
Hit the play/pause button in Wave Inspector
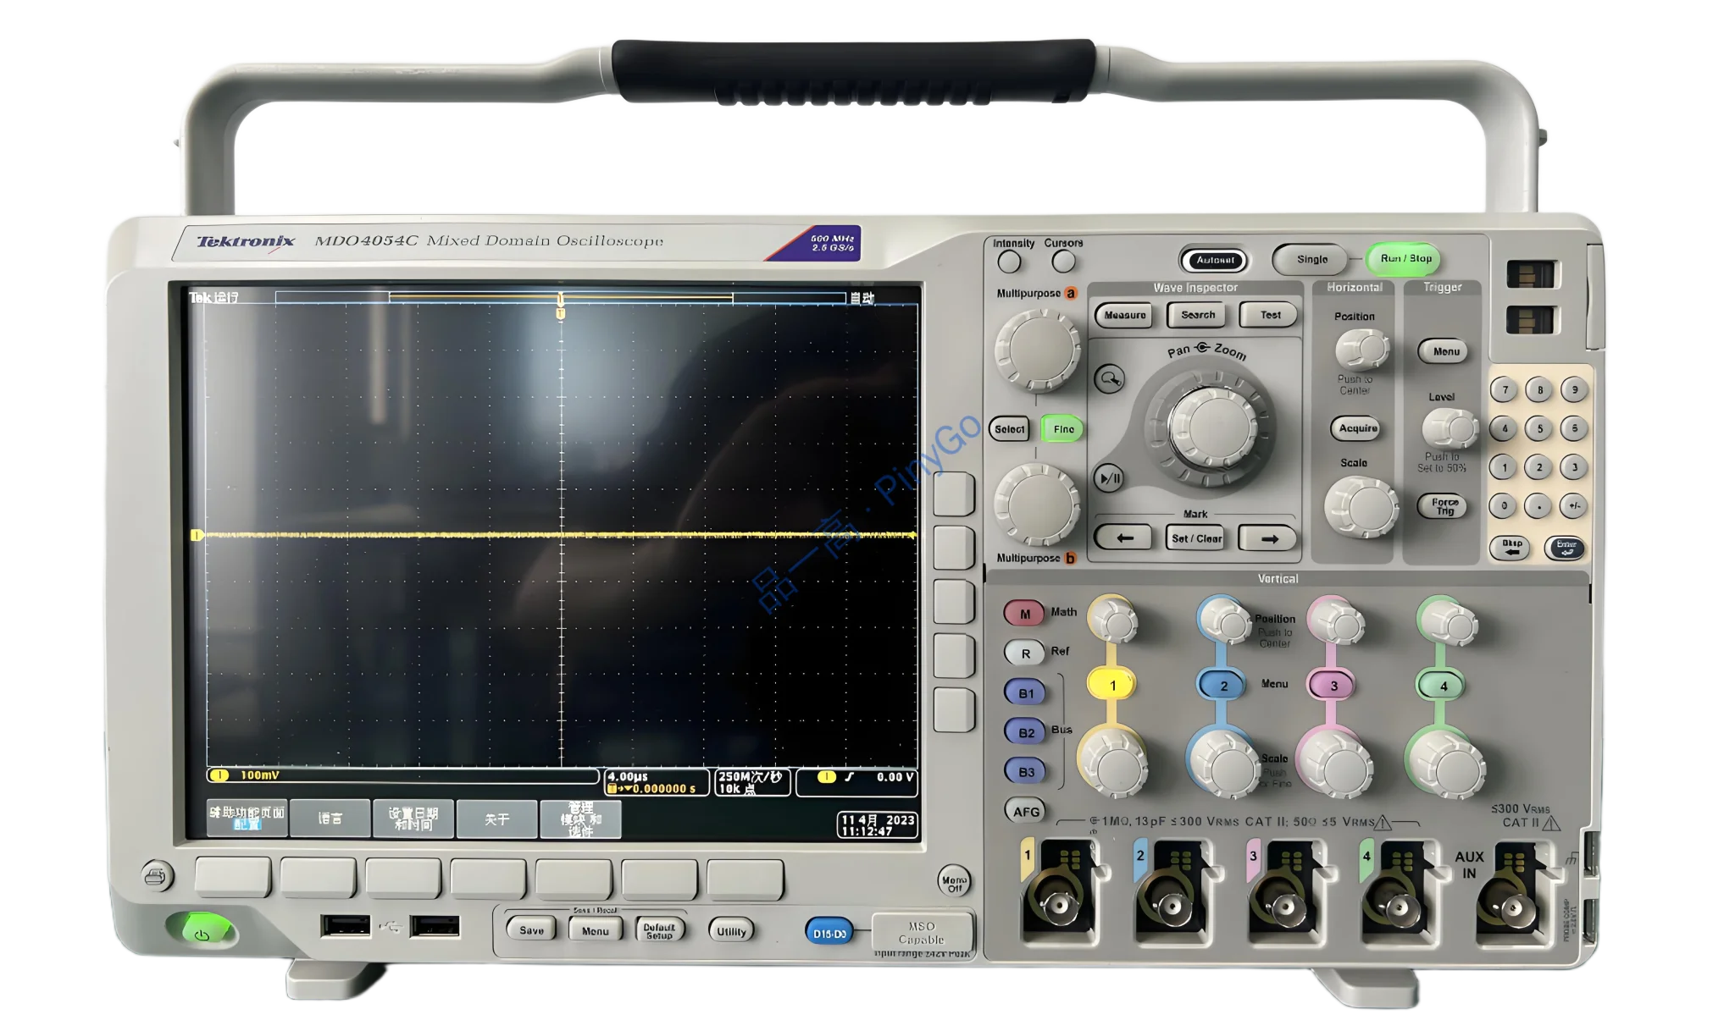pyautogui.click(x=1109, y=478)
